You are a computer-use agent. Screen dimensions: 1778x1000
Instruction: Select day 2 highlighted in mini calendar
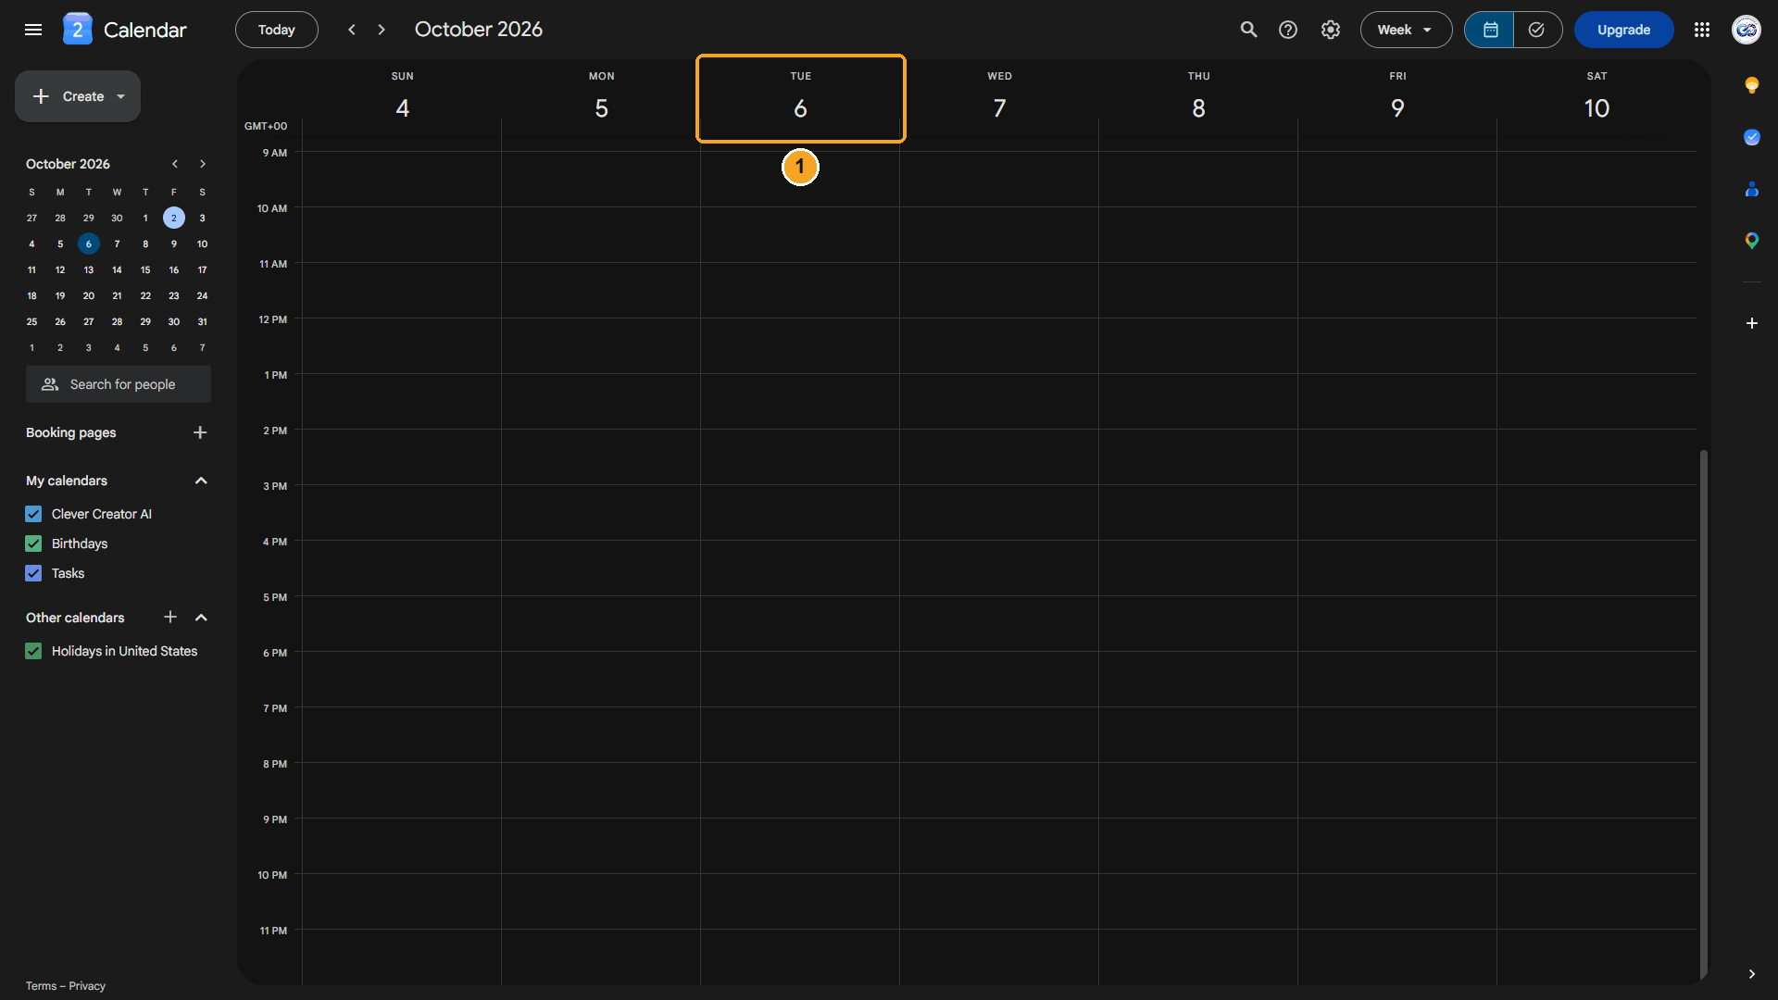[x=174, y=219]
